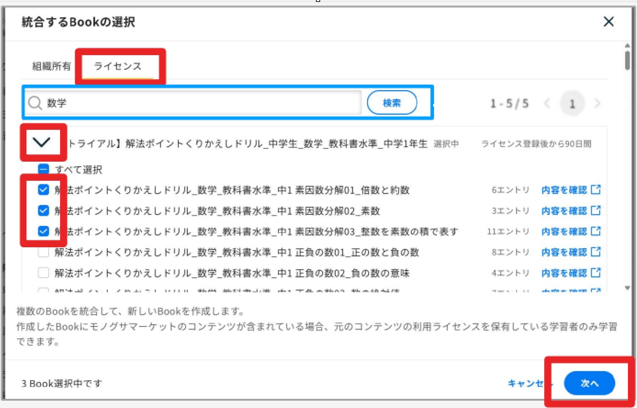Select the ライセンス tab
The height and width of the screenshot is (408, 637).
[118, 66]
